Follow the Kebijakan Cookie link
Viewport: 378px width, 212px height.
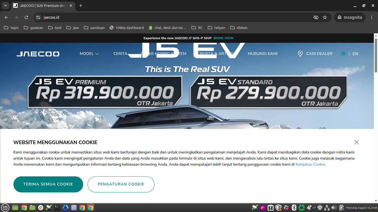coord(310,165)
